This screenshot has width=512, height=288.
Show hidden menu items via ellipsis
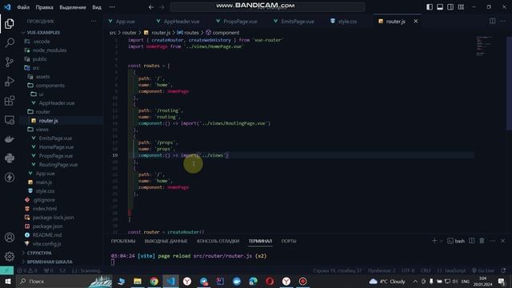[x=112, y=7]
